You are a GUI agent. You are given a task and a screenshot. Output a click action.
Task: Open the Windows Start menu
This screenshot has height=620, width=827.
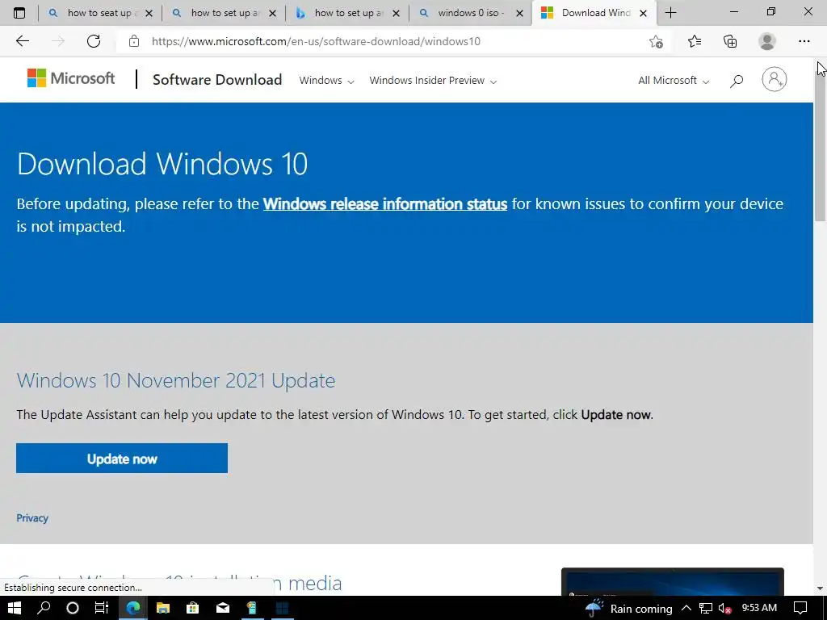pyautogui.click(x=15, y=608)
